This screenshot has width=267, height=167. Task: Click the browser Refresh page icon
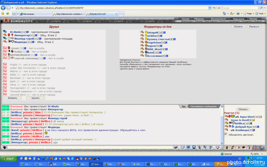[x=214, y=8]
